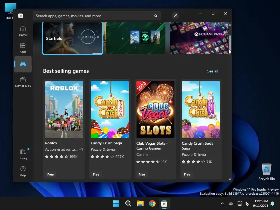Screen dimensions: 280x210
Task: Maximize the Microsoft Store window
Action: coord(213,13)
